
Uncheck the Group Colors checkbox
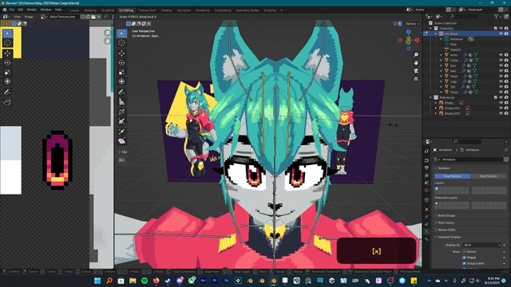464,263
